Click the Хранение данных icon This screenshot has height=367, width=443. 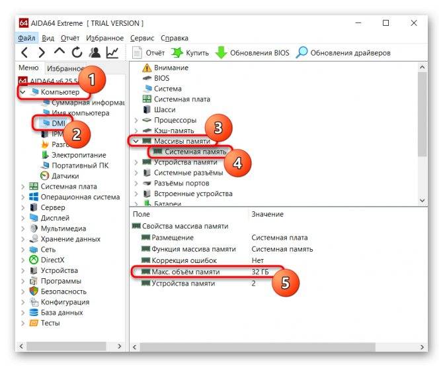[34, 239]
